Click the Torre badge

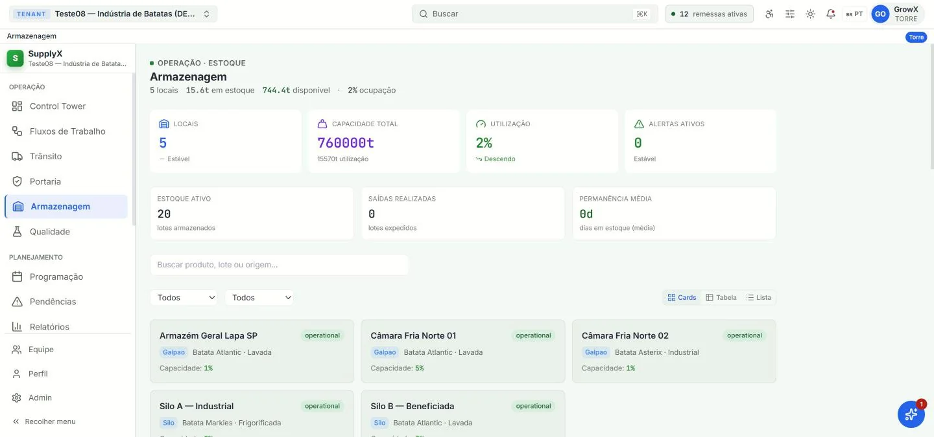[x=916, y=37]
